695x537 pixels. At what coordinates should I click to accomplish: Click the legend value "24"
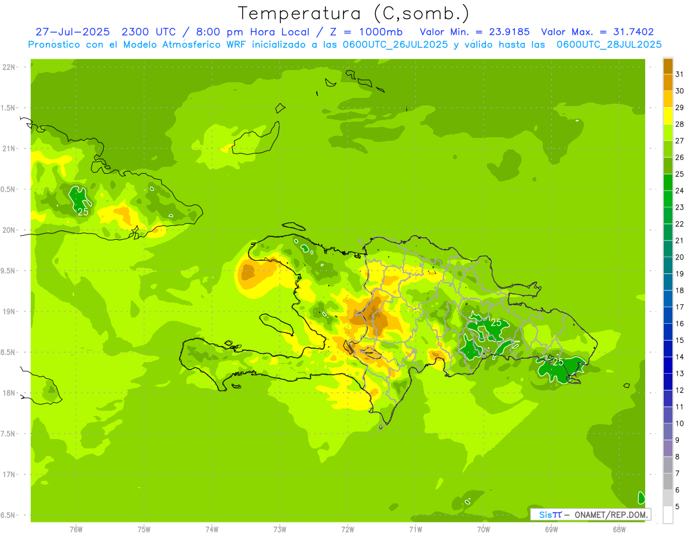[x=679, y=191]
